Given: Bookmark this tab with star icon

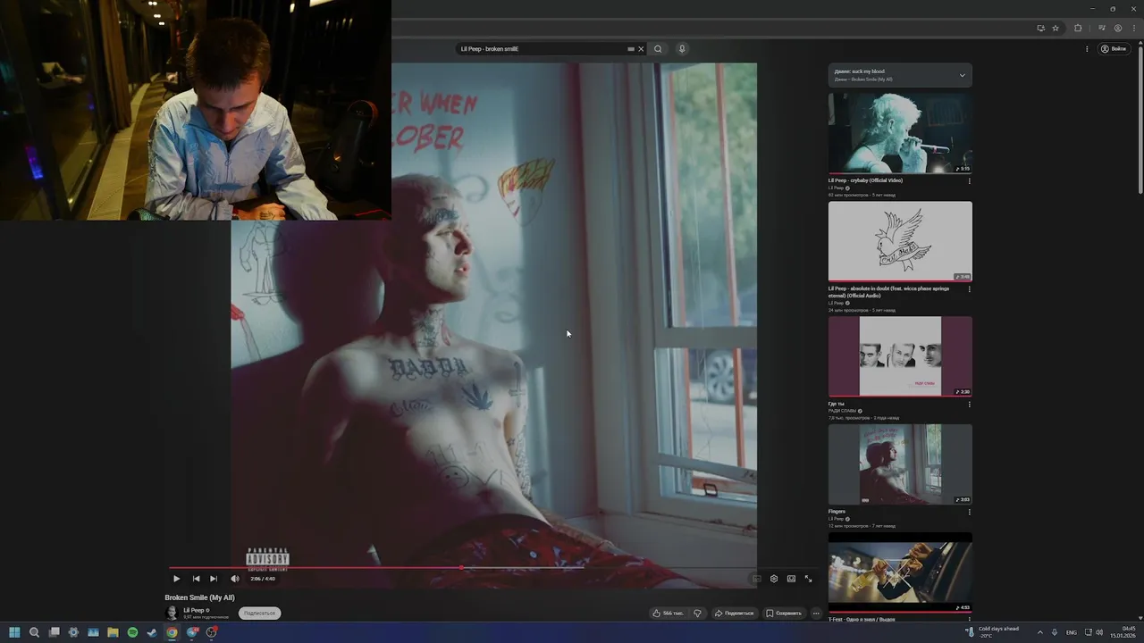Looking at the screenshot, I should click(x=1056, y=28).
